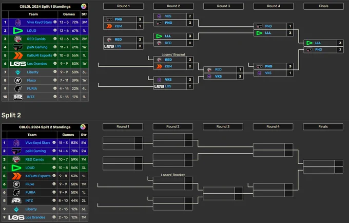Open FURIA link in Split 1 standings
This screenshot has height=223, width=349.
click(32, 89)
